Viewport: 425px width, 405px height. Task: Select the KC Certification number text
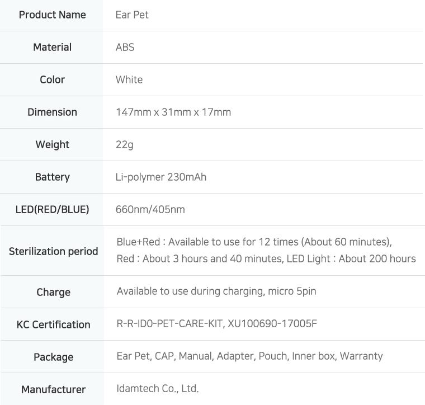pyautogui.click(x=217, y=323)
